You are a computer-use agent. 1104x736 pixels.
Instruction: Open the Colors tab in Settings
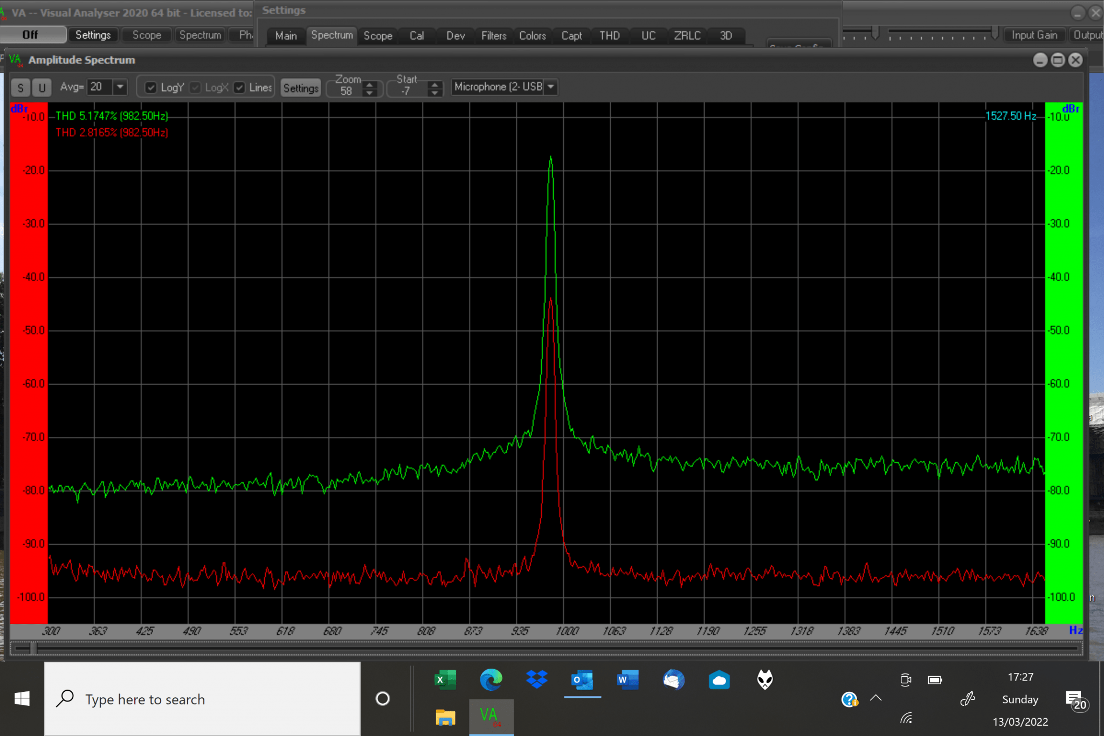533,36
